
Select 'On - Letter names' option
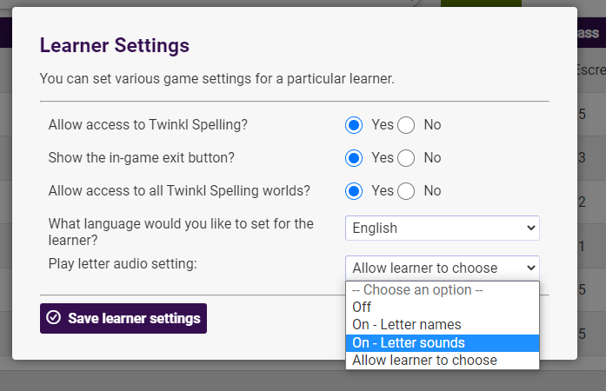click(443, 325)
